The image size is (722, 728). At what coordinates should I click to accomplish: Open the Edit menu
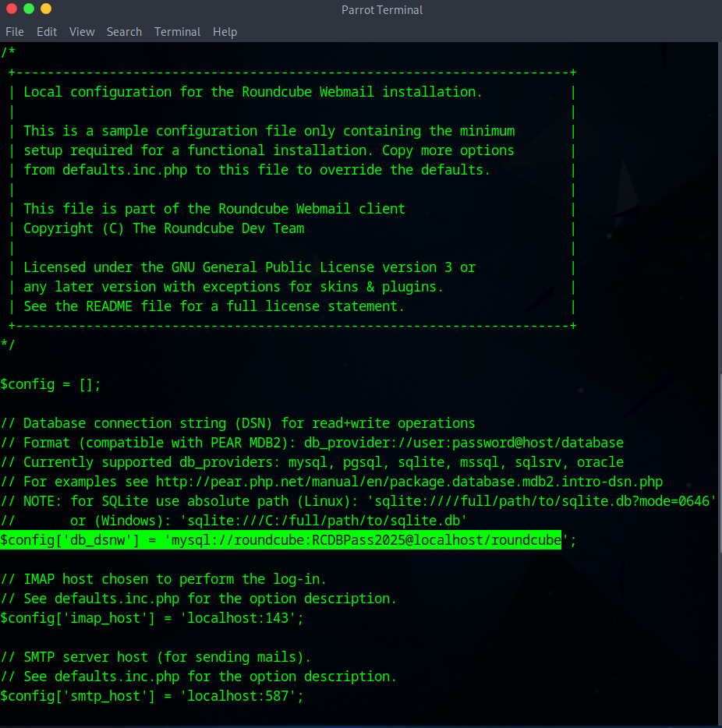point(47,32)
